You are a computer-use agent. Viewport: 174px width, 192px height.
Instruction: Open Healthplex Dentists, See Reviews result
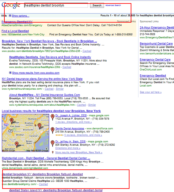click(50, 57)
